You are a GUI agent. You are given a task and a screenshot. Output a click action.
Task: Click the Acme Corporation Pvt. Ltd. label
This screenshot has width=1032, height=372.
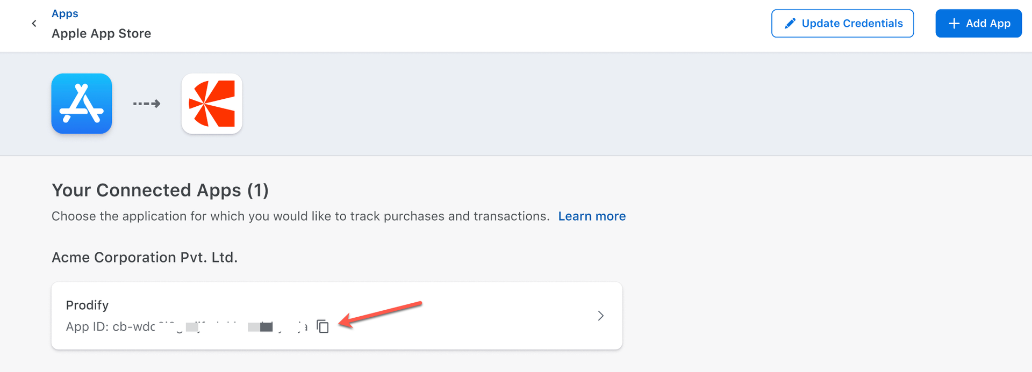(145, 257)
